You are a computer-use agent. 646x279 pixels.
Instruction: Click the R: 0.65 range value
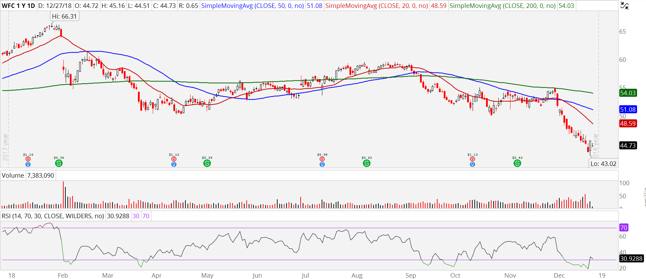tap(189, 6)
